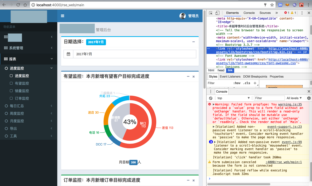Open event-support.js:23 source link

click(284, 127)
